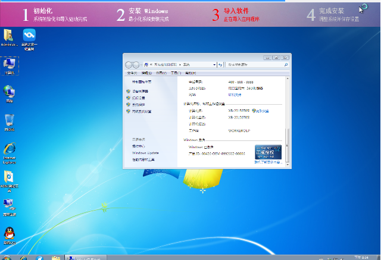Image resolution: width=384 pixels, height=260 pixels.
Task: Open the 计算机 (Computer) desktop icon
Action: [x=10, y=64]
